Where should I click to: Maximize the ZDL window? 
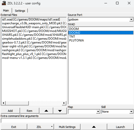pos(117,3)
